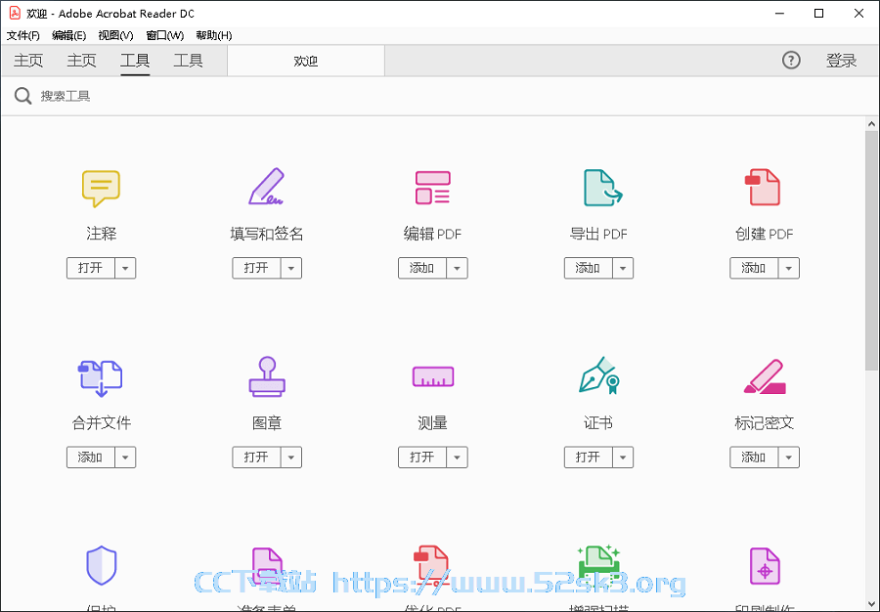Click the scrollbar up arrow

pos(871,124)
